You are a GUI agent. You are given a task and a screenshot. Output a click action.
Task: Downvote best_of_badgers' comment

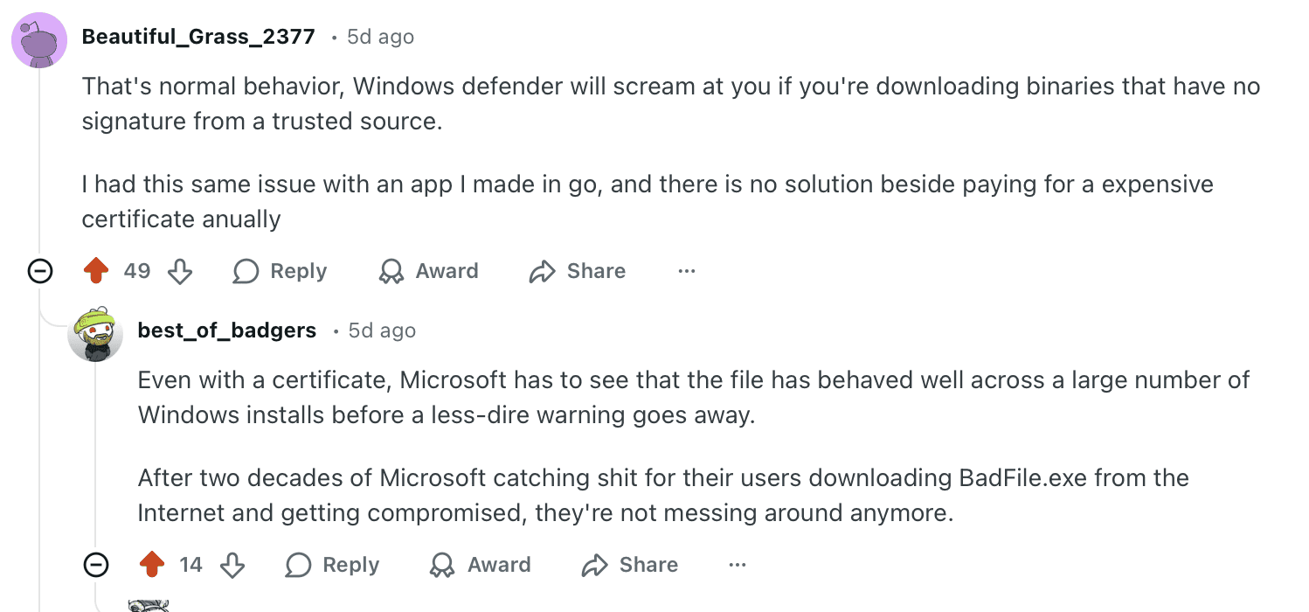[232, 565]
